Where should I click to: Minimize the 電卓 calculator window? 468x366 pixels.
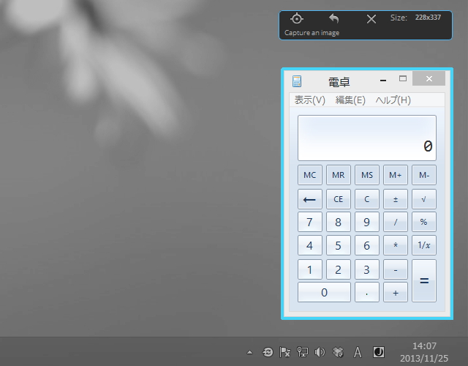point(383,79)
